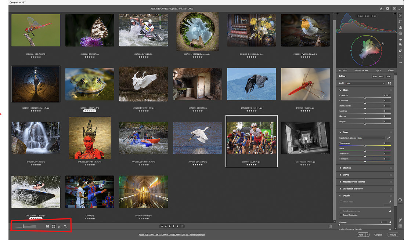Expand the Mezclador de colores section
Viewport: 404px width, 240px height.
[340, 182]
